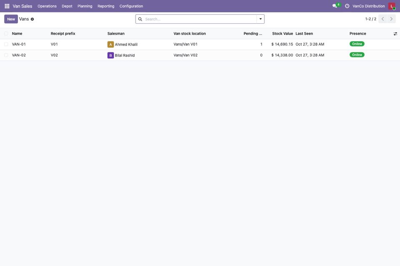400x266 pixels.
Task: Tick the checkbox for VAN-01
Action: tap(6, 44)
